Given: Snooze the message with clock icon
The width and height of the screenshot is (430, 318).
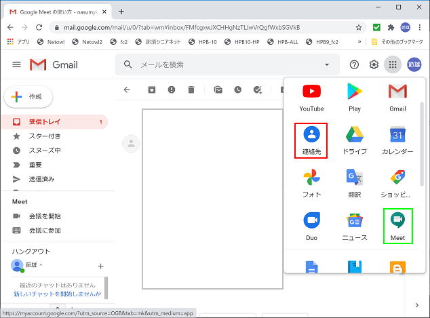Looking at the screenshot, I should pos(238,90).
